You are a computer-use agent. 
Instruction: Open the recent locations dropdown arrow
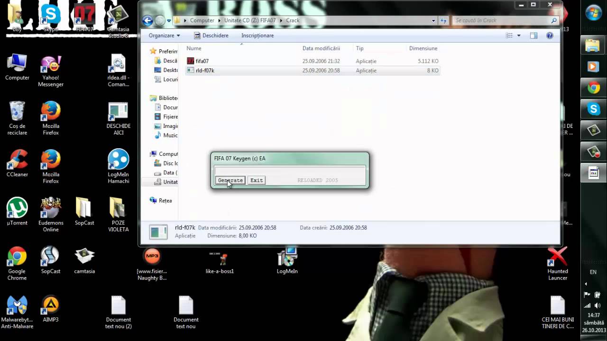[x=169, y=21]
